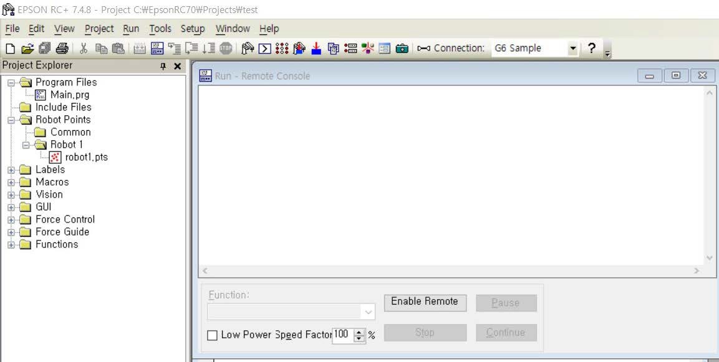Click the Speed Factor value field

[x=343, y=335]
